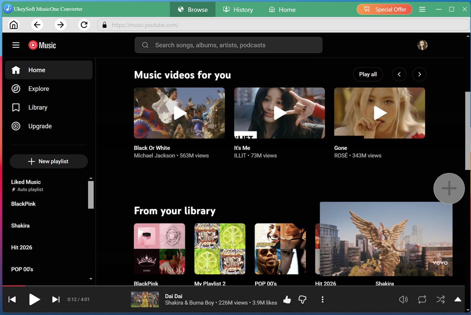Play the Gone by ROSÉ video thumbnail
Viewport: 471px width, 315px height.
[x=380, y=113]
